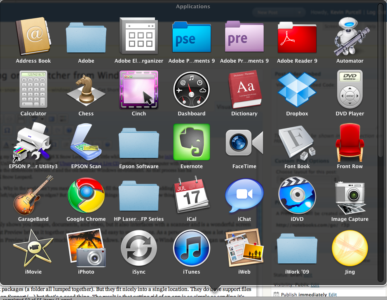Launch Evernote
This screenshot has height=300, width=387.
pos(192,142)
